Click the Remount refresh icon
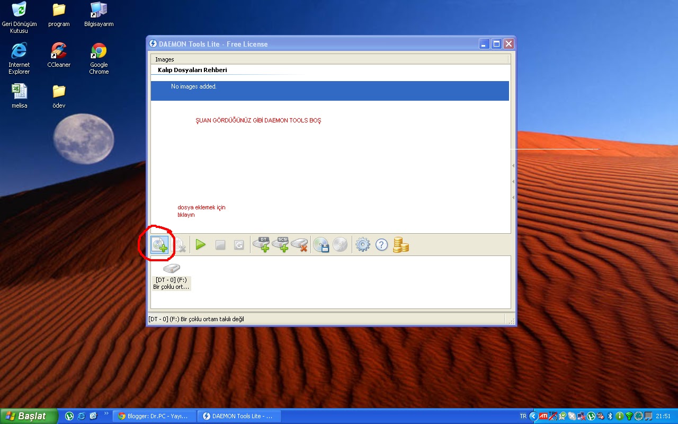The height and width of the screenshot is (424, 678). click(239, 245)
